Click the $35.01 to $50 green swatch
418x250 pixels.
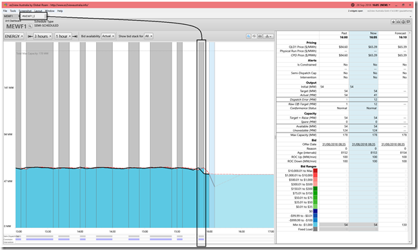pos(316,202)
